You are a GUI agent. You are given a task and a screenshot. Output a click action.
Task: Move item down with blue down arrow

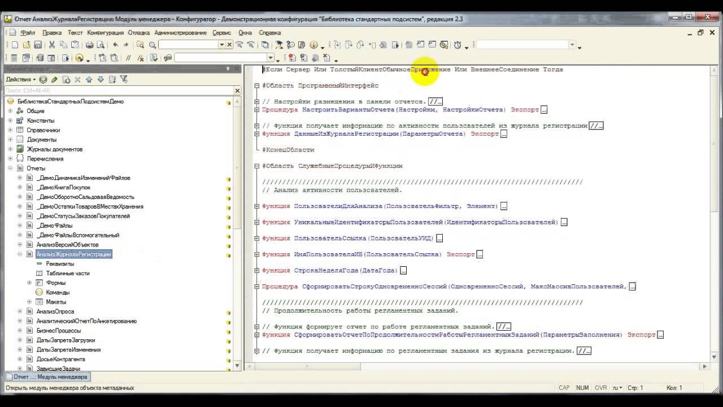[x=101, y=80]
